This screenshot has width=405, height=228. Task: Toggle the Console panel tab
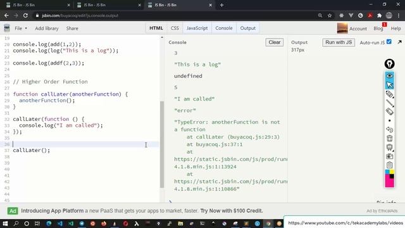click(224, 28)
